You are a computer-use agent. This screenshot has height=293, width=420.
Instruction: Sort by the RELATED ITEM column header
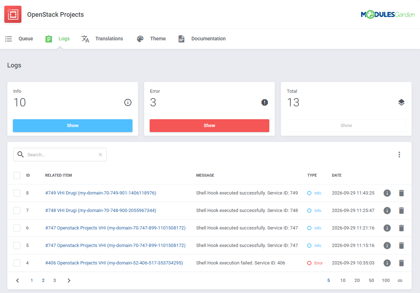click(x=59, y=176)
